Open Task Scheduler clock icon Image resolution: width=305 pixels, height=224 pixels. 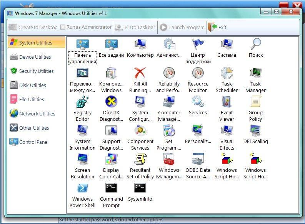point(227,73)
